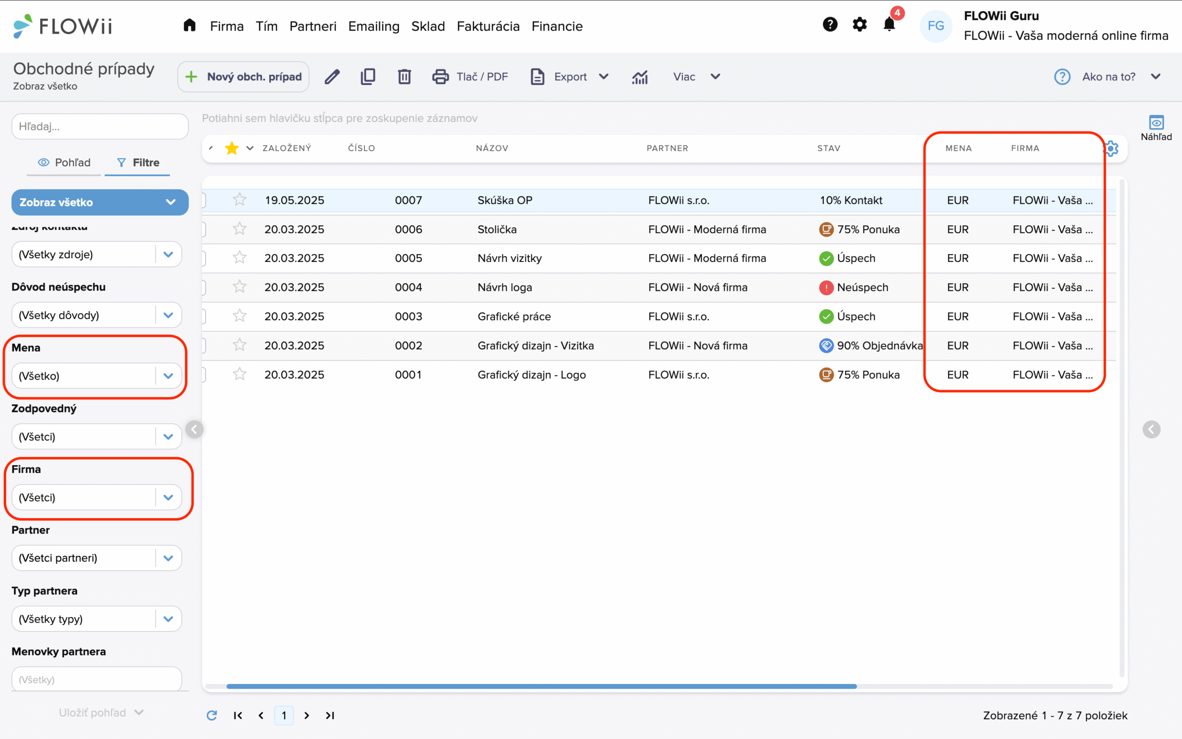Click Tlač / PDF button

pos(470,77)
